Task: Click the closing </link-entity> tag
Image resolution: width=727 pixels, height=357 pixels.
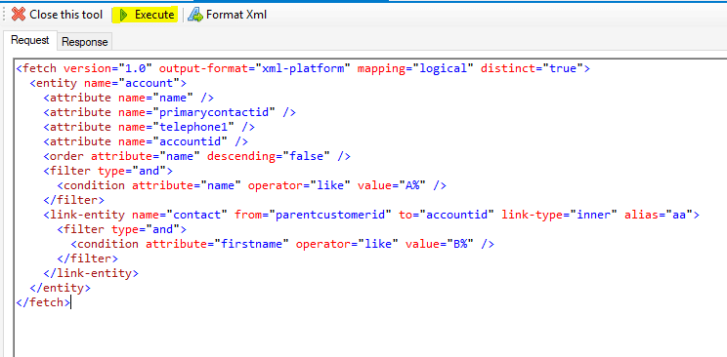Action: pos(91,273)
